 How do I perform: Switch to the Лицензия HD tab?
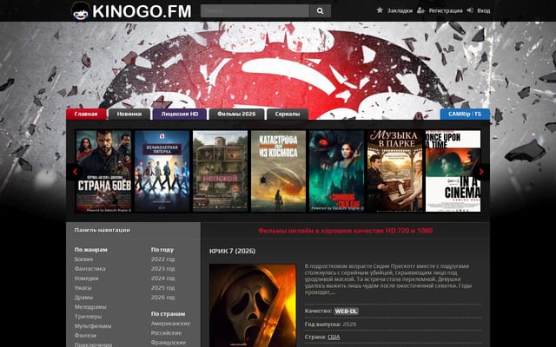click(x=180, y=114)
